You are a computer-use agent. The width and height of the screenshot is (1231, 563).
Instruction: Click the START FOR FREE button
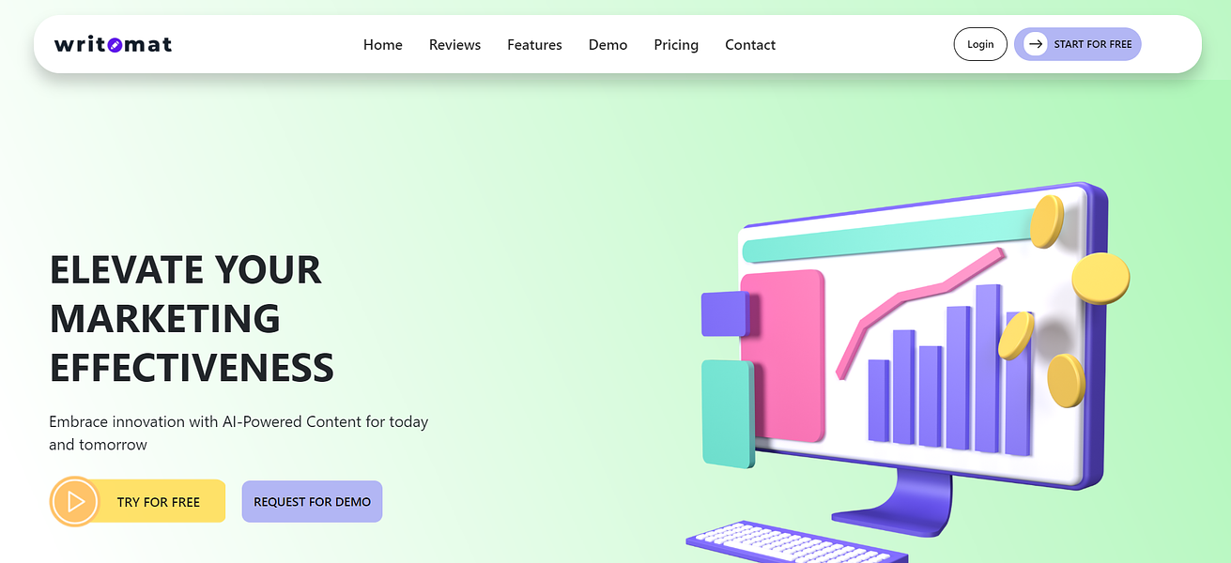tap(1077, 44)
